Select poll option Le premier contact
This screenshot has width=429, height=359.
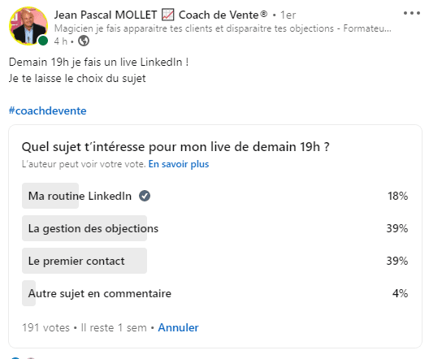(214, 261)
